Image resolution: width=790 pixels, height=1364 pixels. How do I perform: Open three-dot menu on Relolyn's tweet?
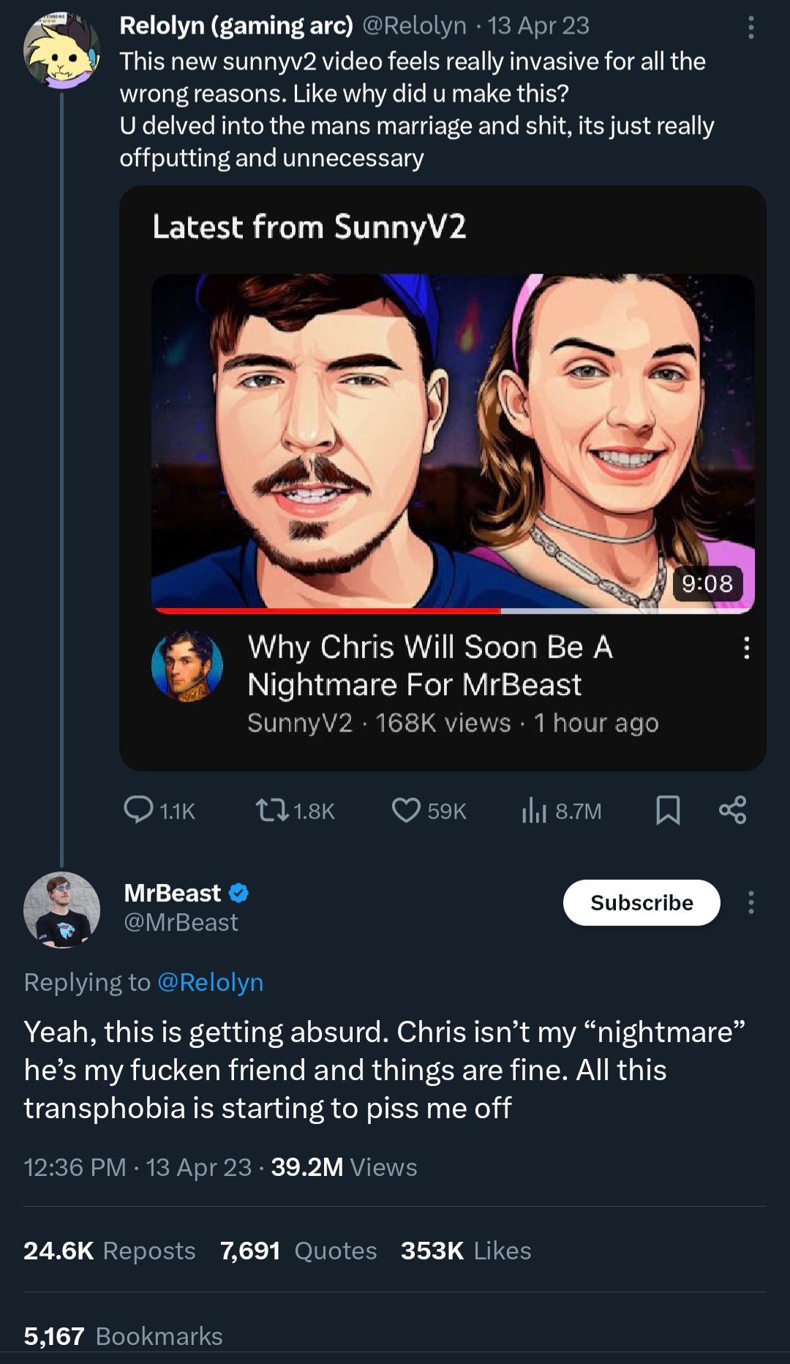(750, 28)
